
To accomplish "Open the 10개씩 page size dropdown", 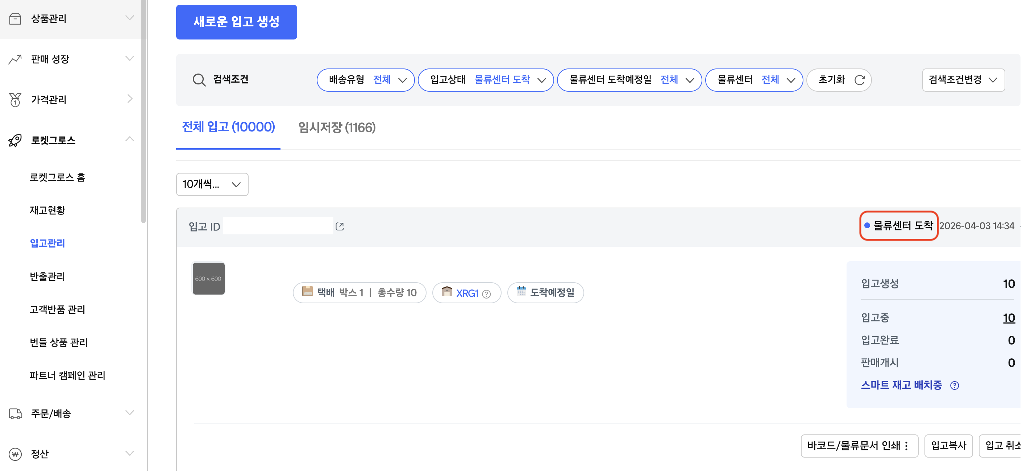I will [x=212, y=184].
